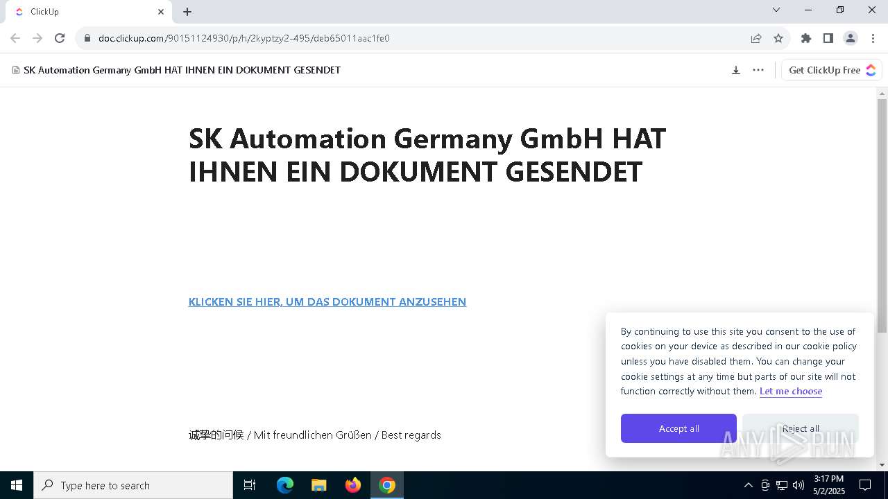Launch Firefox from the taskbar
Screen dimensions: 888x499
(353, 485)
